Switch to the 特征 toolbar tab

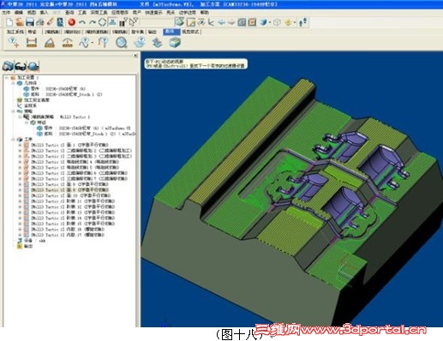[32, 32]
